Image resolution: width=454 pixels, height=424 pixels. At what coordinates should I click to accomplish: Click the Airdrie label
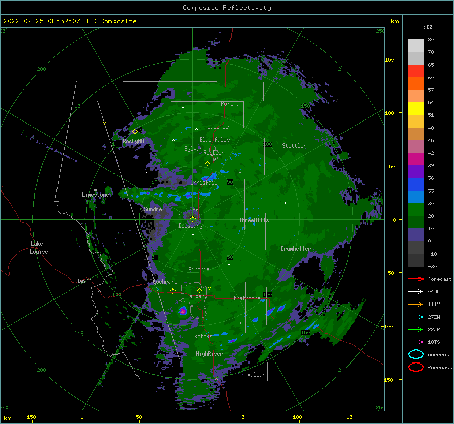point(199,269)
